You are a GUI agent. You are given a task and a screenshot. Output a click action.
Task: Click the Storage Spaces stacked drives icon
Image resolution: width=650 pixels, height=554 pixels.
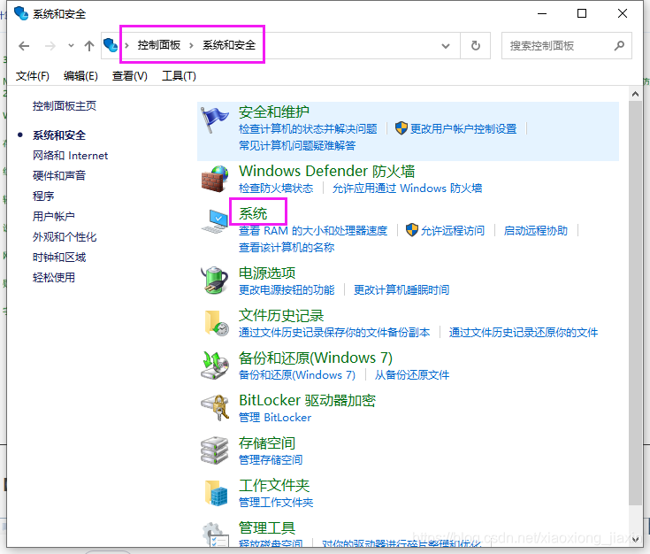pos(214,450)
